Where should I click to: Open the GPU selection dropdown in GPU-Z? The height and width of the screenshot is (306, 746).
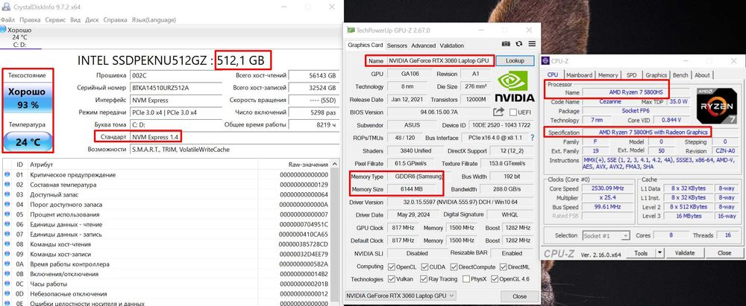click(x=400, y=296)
